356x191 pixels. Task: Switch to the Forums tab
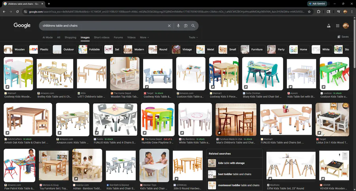[118, 37]
